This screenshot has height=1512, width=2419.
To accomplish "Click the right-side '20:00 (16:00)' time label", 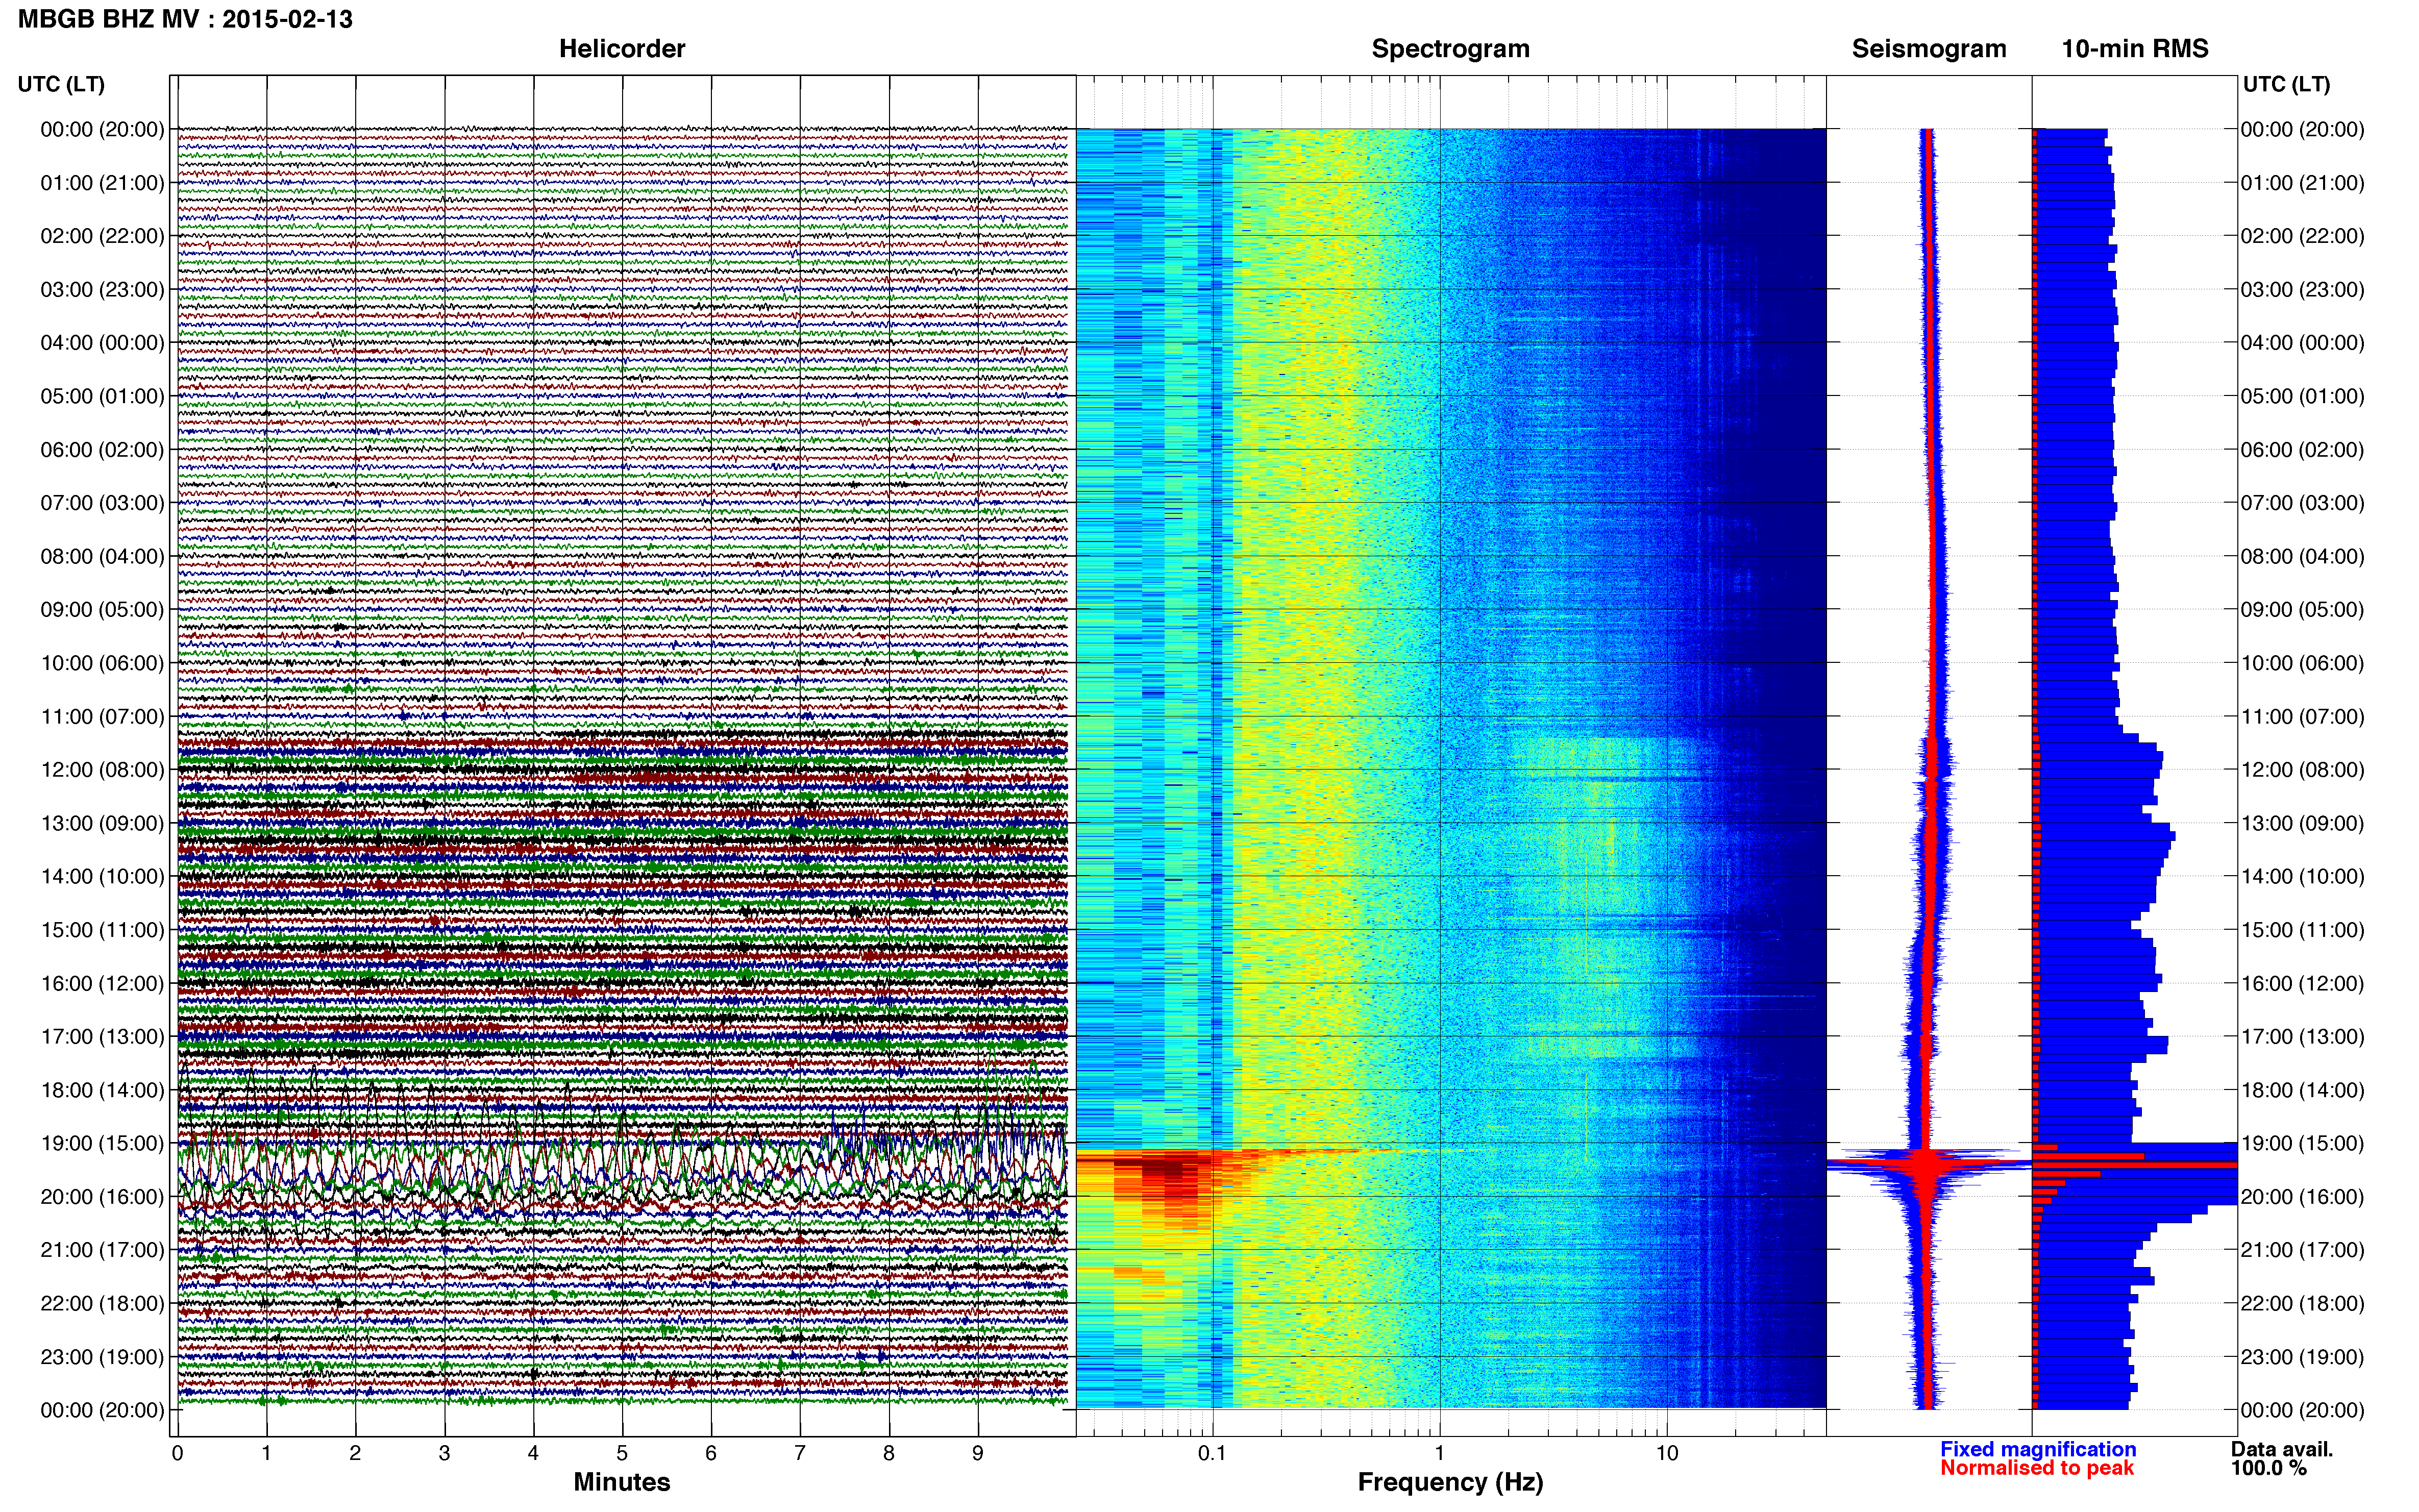I will (x=2302, y=1197).
